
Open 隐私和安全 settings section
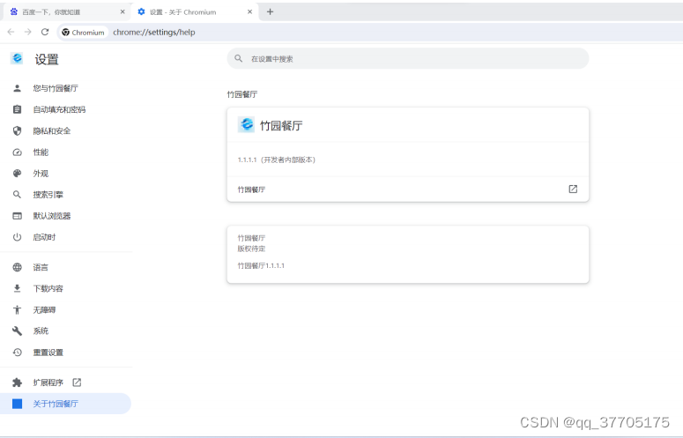(x=65, y=131)
